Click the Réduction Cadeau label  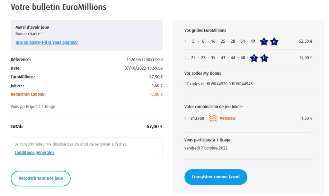[28, 94]
